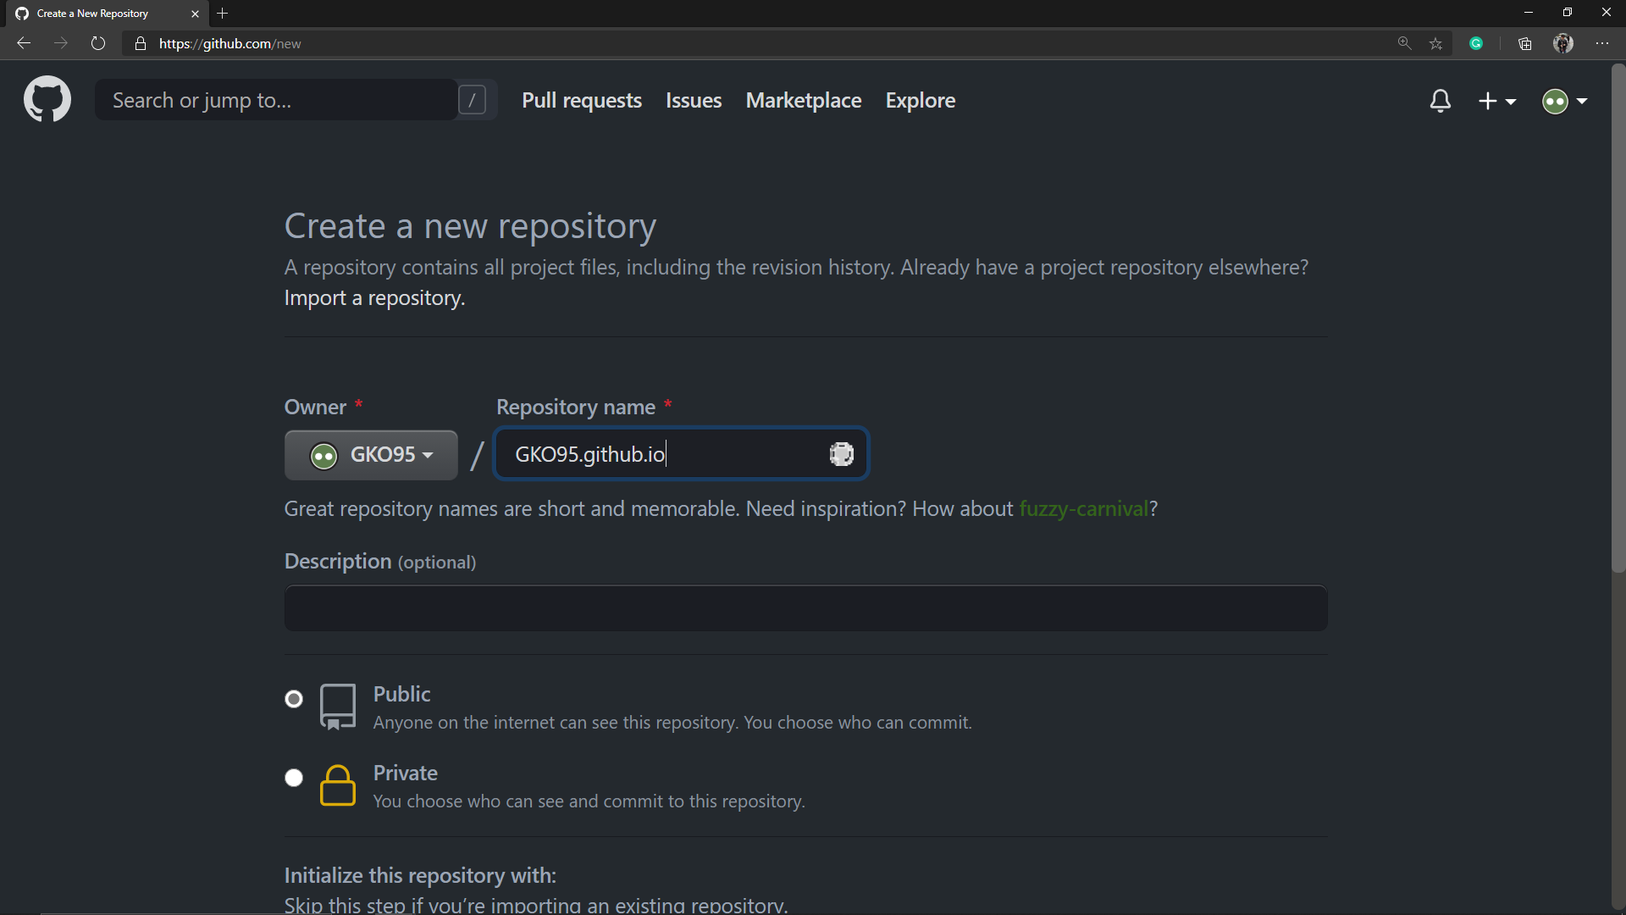Open Marketplace
Image resolution: width=1626 pixels, height=915 pixels.
(804, 100)
